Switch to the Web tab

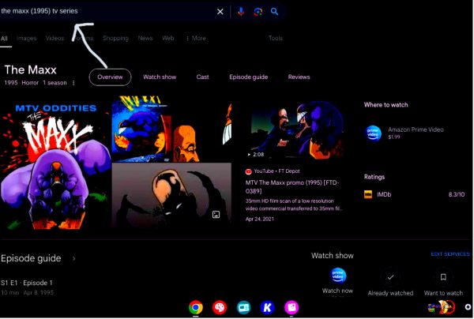click(167, 39)
